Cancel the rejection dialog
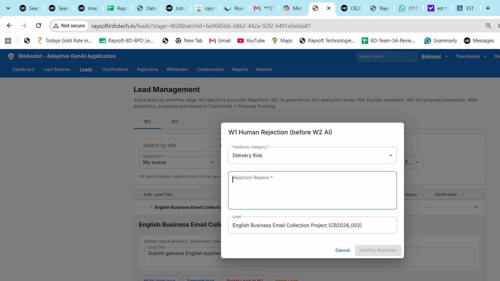Screen dimensions: 500x281 (342, 250)
